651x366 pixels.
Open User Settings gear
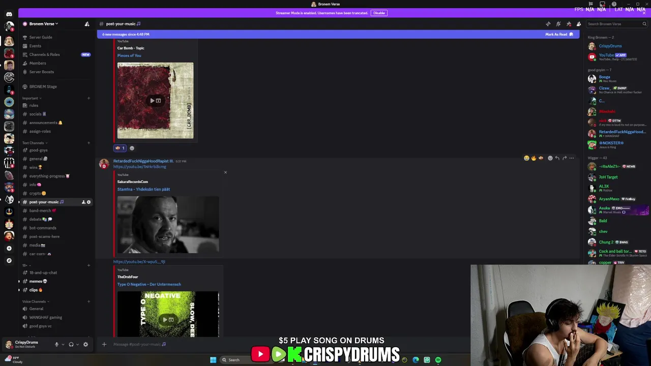click(x=85, y=344)
